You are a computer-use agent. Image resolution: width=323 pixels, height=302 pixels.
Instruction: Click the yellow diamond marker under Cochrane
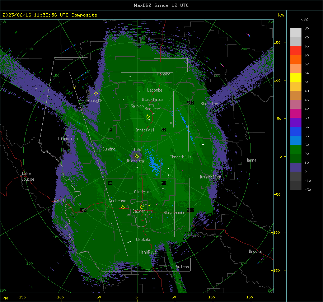point(123,208)
